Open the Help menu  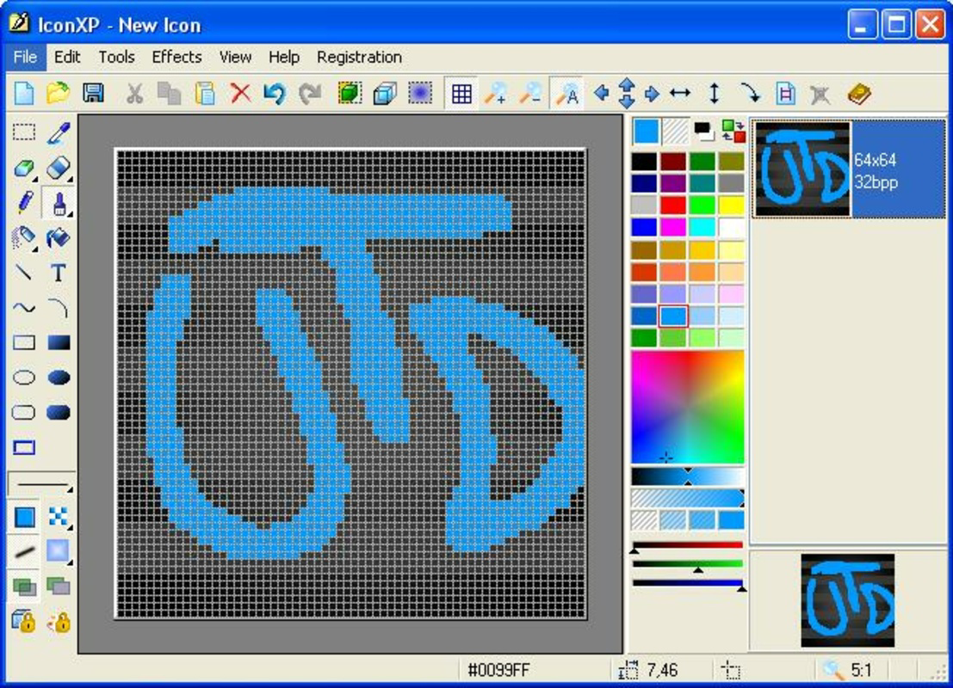click(x=284, y=57)
